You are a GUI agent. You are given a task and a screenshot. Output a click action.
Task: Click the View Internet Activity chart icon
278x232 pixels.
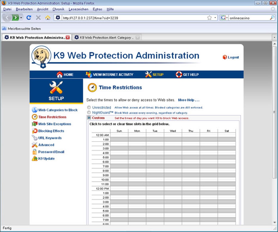point(89,74)
